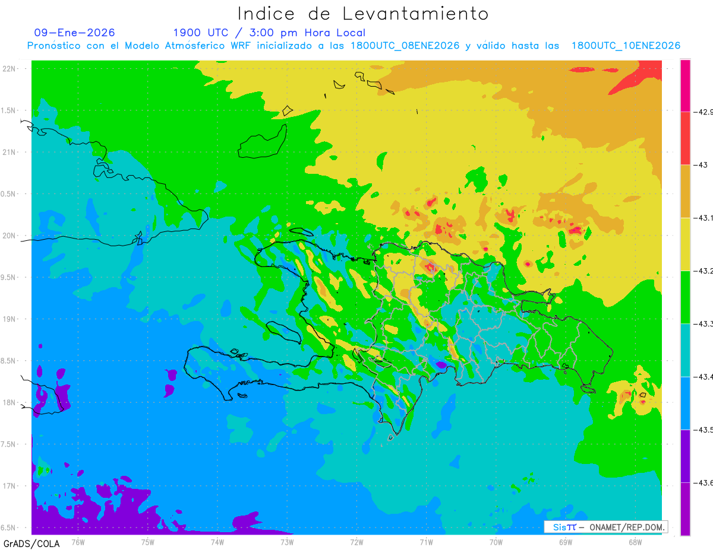Pick the bright blue legend color band
This screenshot has width=713, height=550.
685,403
